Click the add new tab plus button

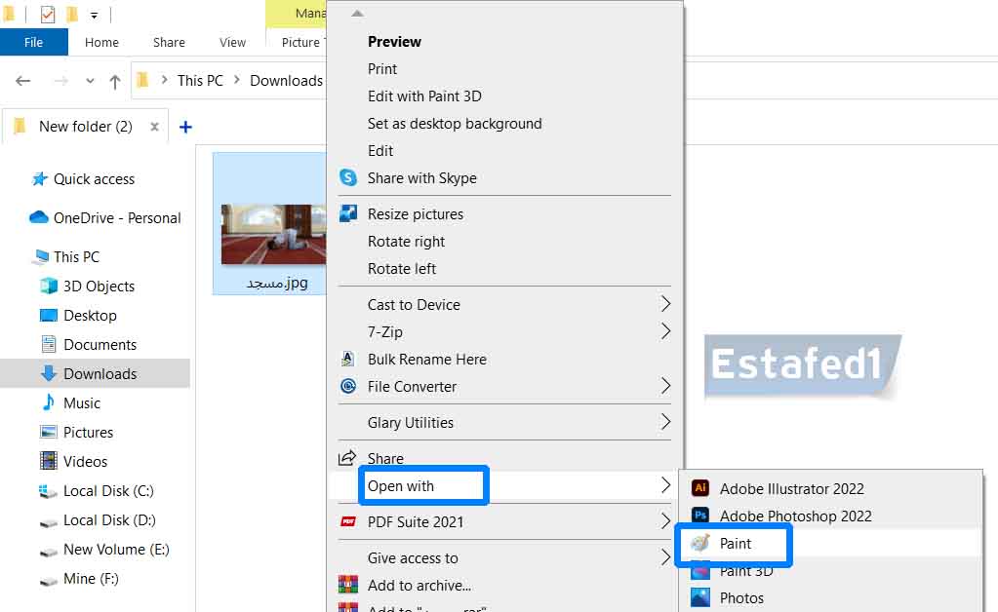pos(186,127)
